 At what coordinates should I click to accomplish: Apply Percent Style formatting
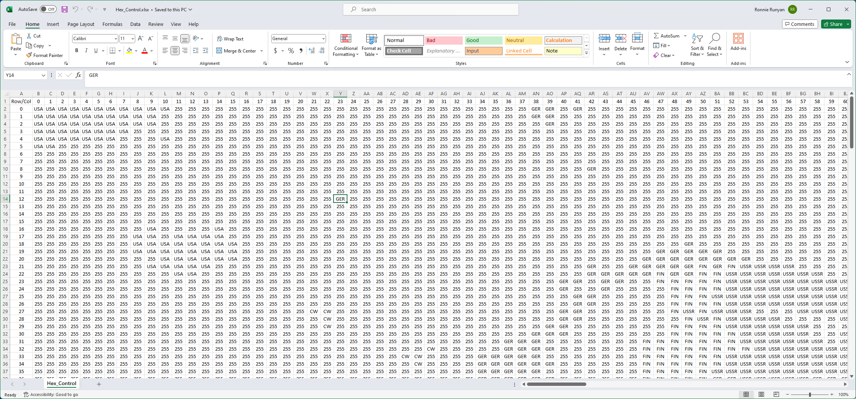coord(291,51)
